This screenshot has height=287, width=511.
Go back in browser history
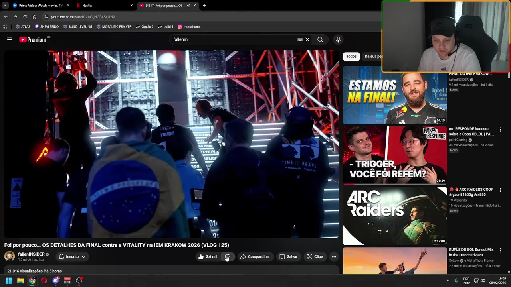pyautogui.click(x=6, y=17)
